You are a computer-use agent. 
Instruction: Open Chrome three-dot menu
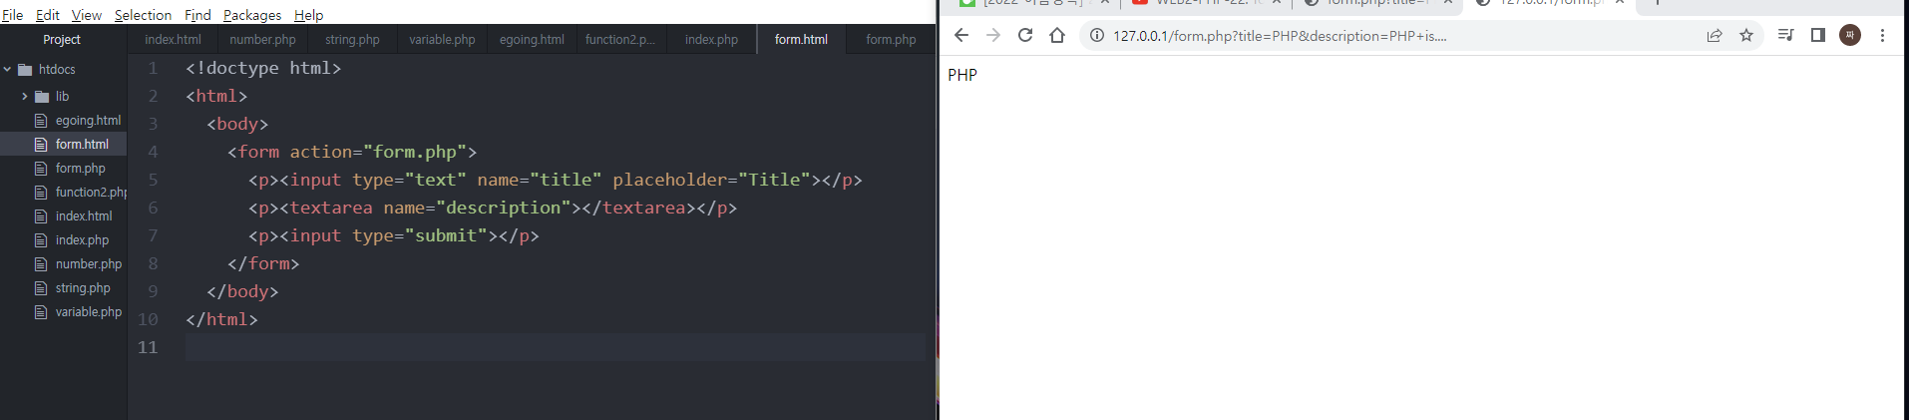point(1882,35)
